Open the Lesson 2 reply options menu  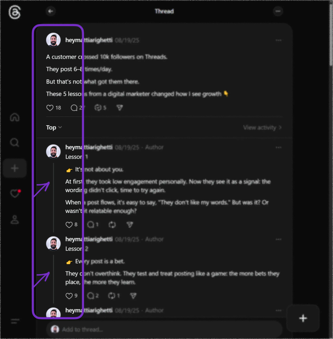278,239
